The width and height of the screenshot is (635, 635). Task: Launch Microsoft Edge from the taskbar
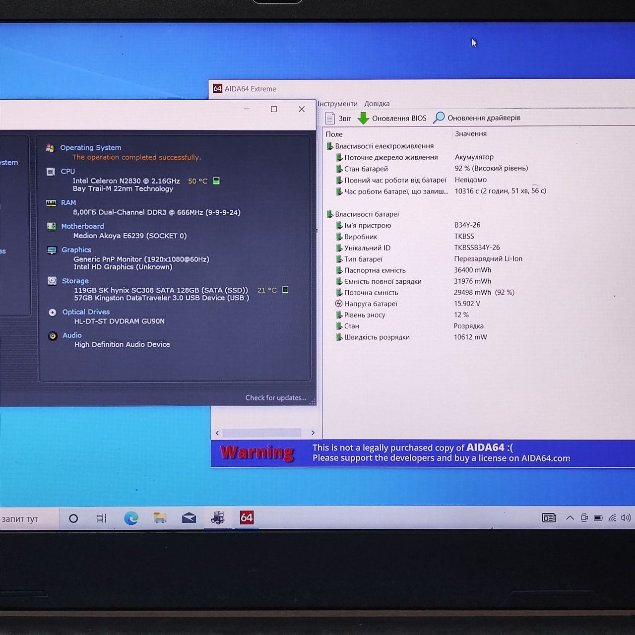(131, 518)
